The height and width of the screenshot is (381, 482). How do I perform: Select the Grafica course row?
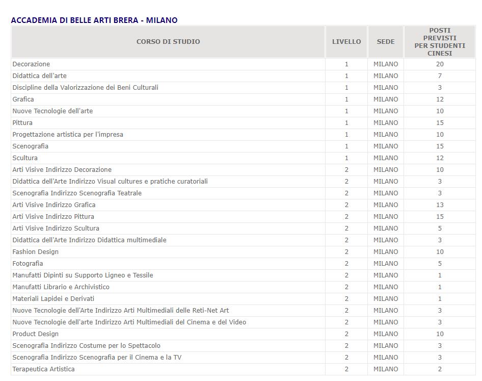point(23,99)
